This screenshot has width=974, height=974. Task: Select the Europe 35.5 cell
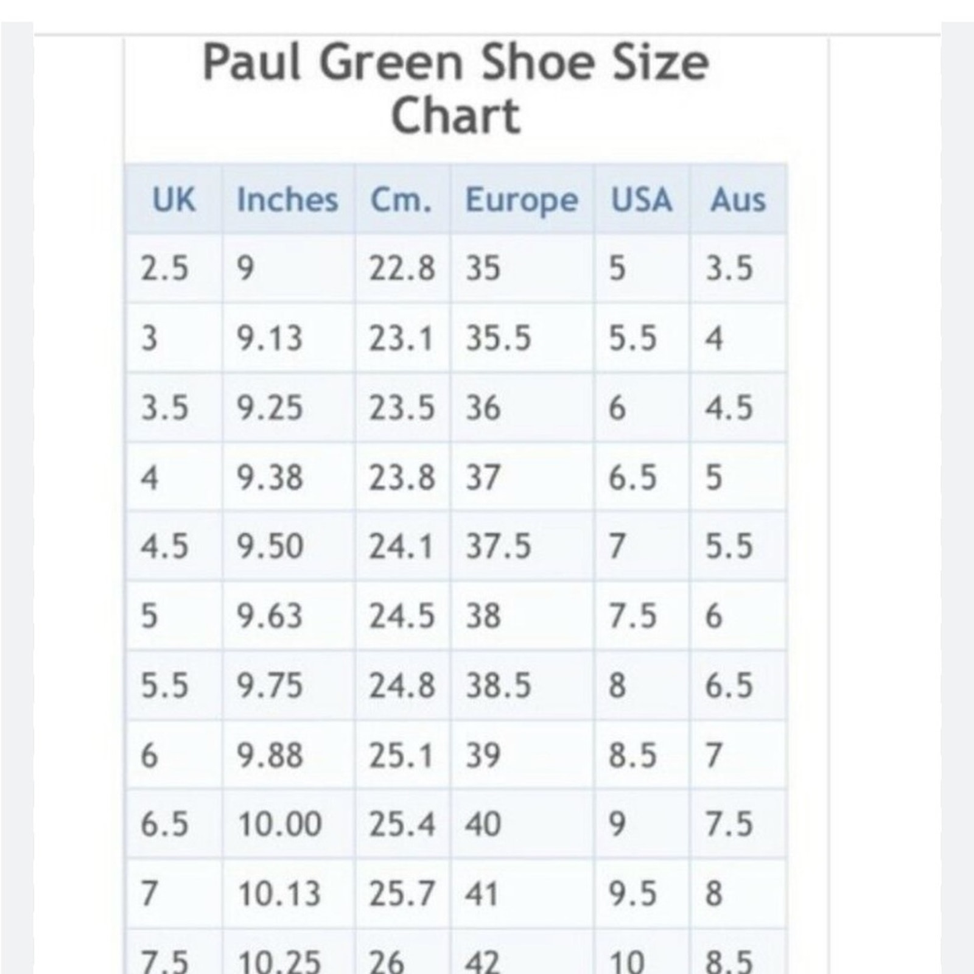[522, 338]
